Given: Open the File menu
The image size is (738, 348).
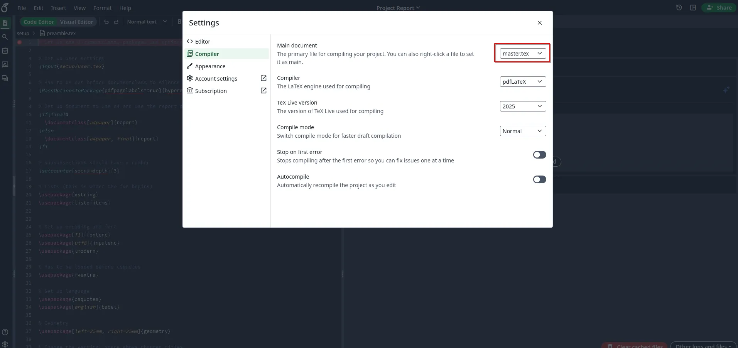Looking at the screenshot, I should [21, 8].
